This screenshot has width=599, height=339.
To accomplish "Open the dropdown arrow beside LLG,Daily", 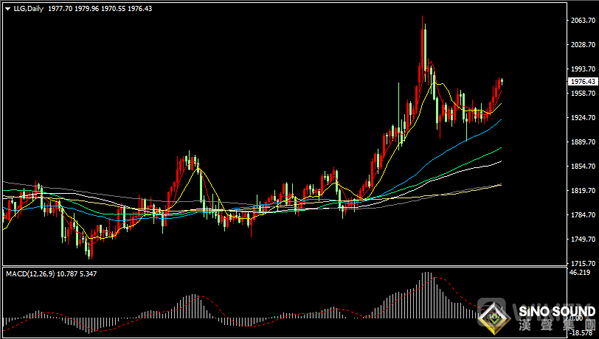I will tap(7, 8).
